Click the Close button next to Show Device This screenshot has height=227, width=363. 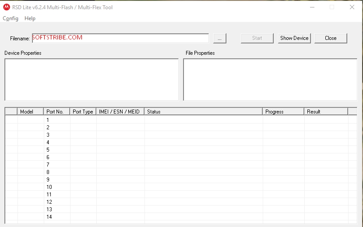331,38
